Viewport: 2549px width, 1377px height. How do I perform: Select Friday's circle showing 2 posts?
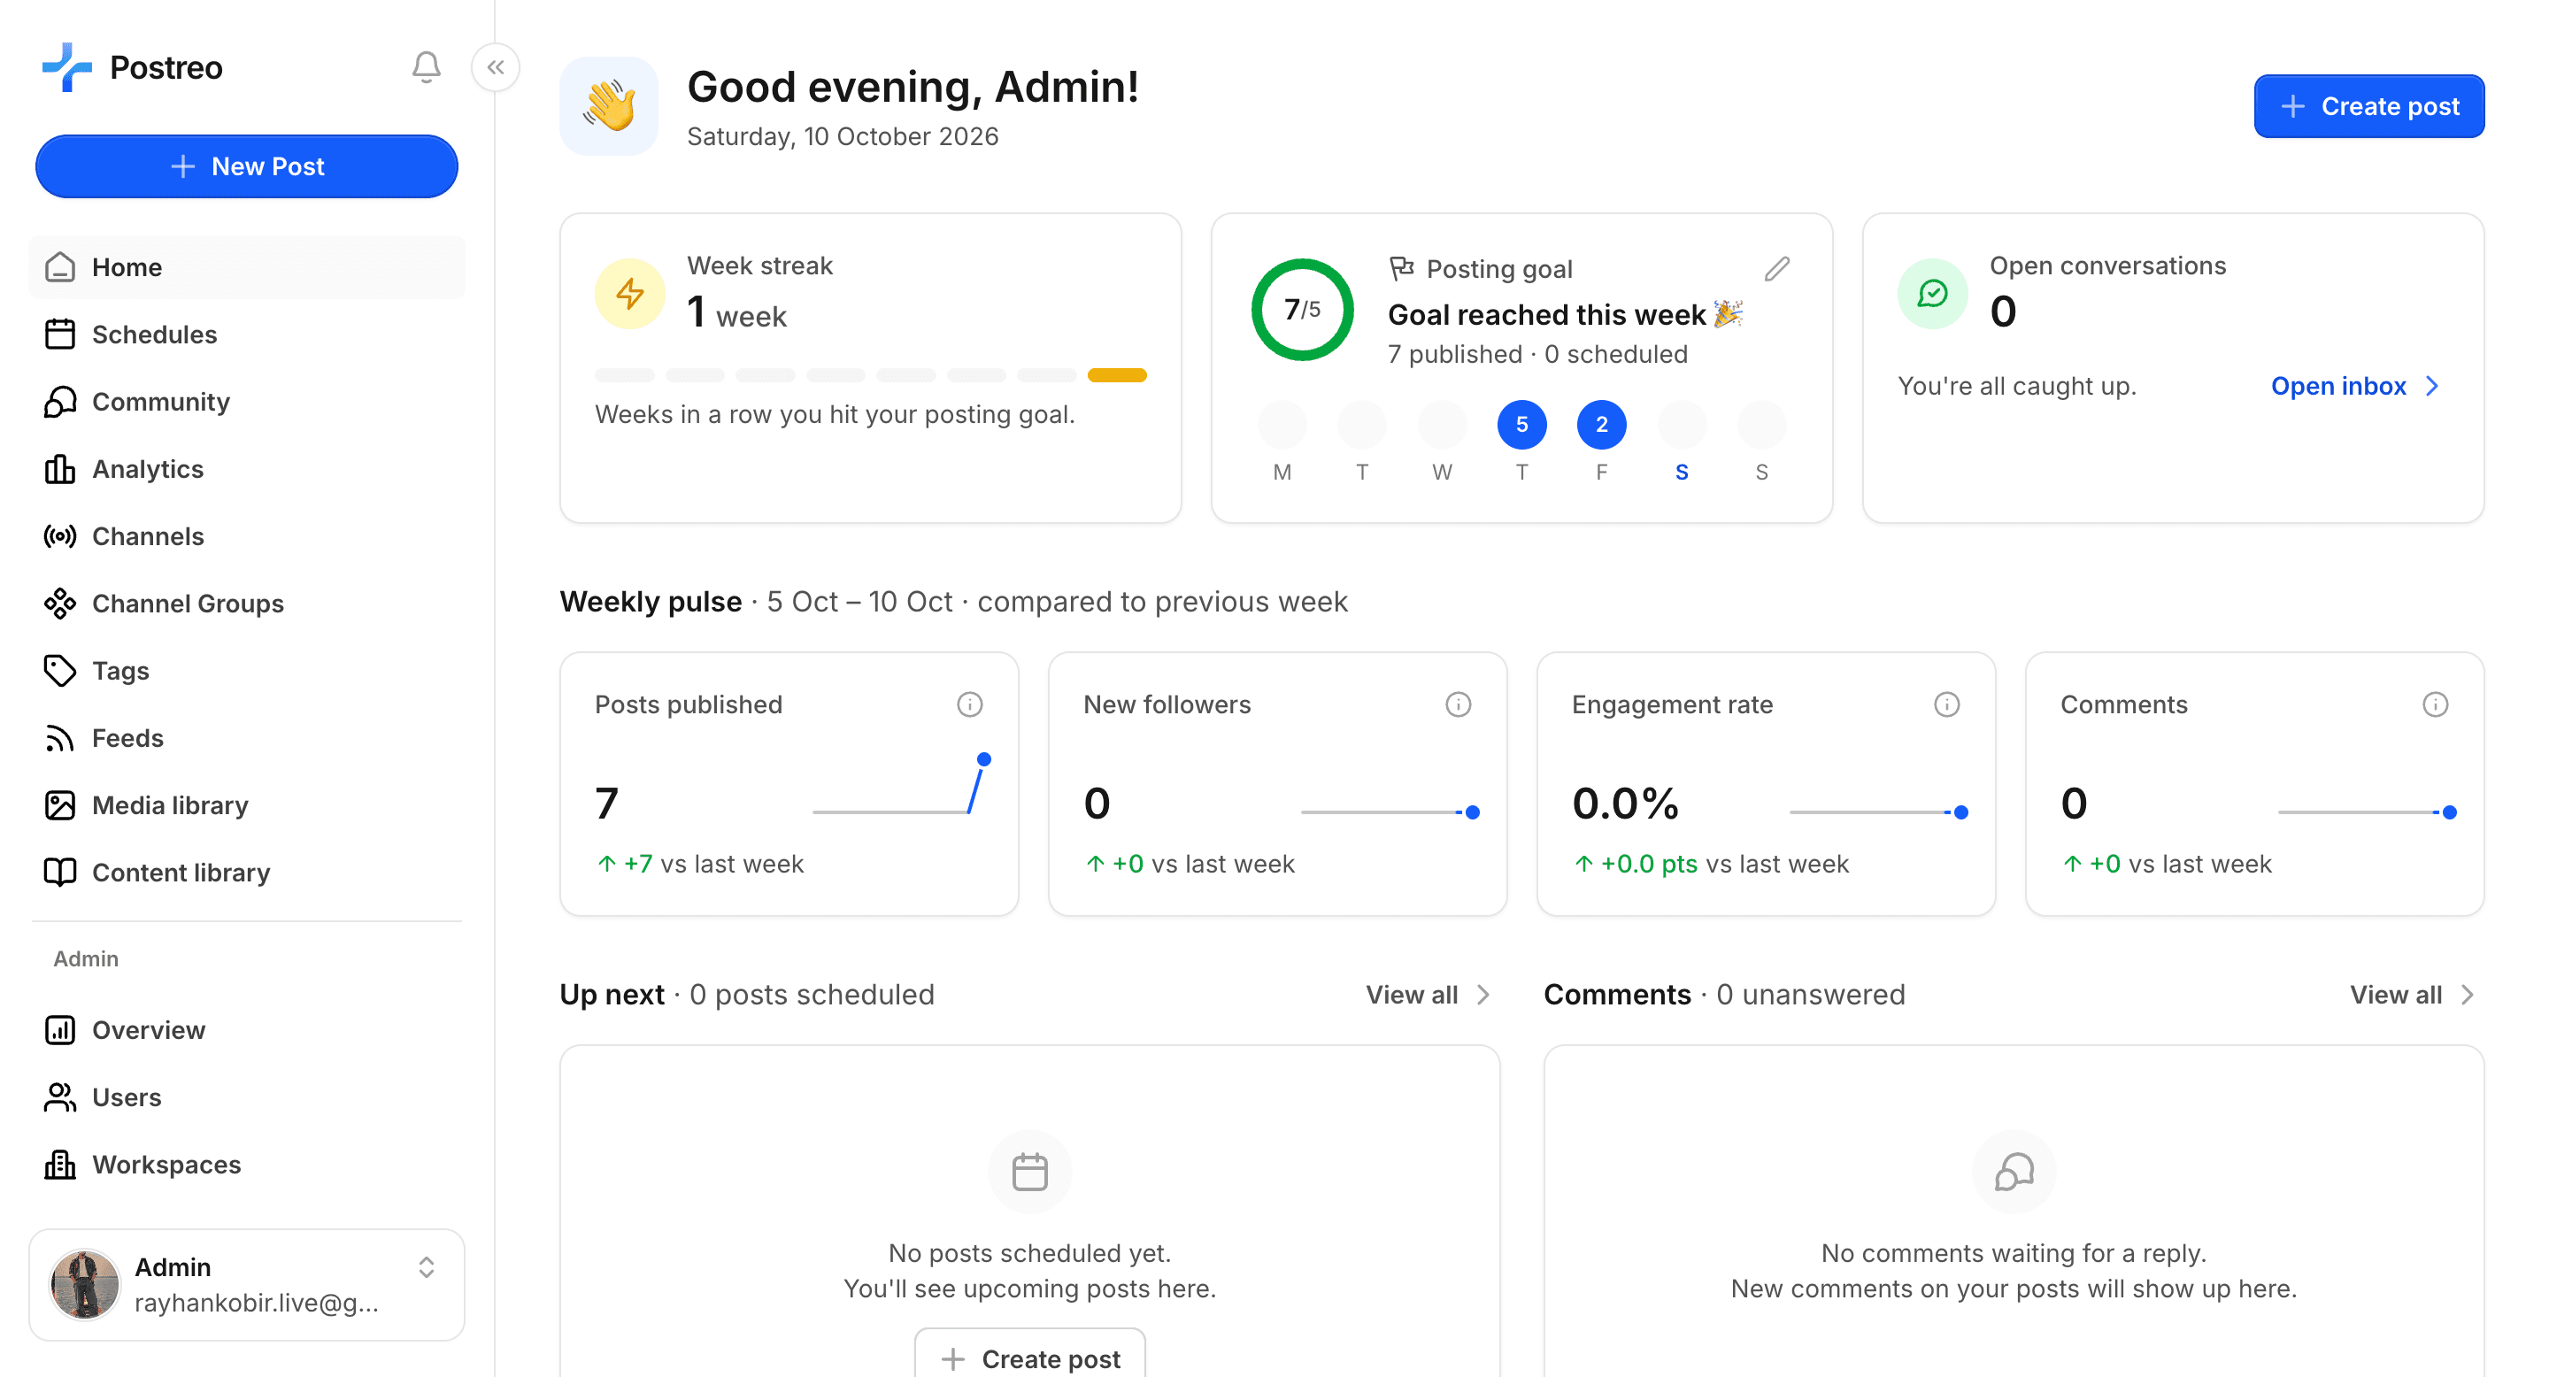click(1601, 425)
